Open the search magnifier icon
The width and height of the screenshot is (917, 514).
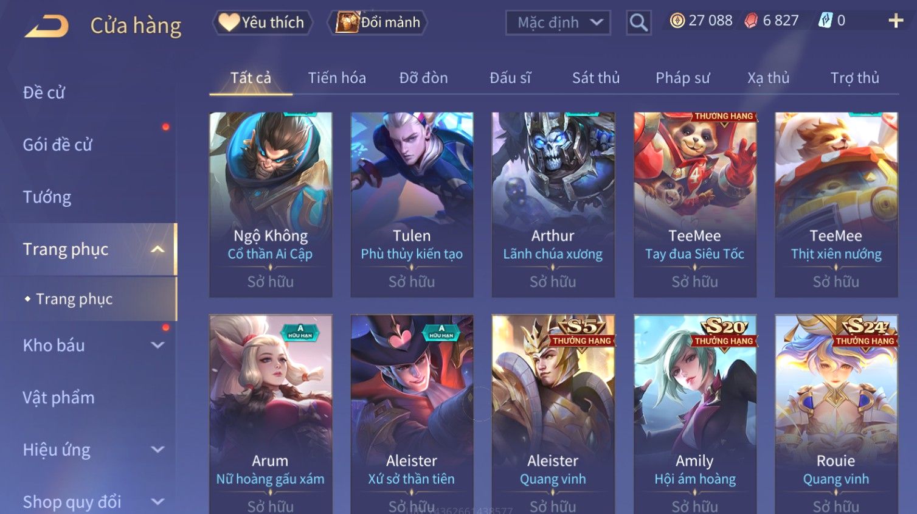638,23
